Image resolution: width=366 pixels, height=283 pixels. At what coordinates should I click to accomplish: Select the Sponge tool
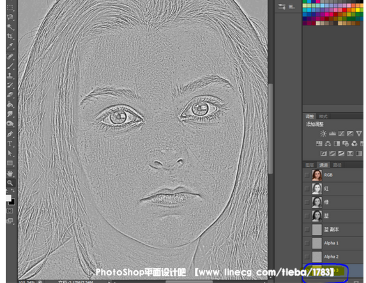[x=10, y=123]
